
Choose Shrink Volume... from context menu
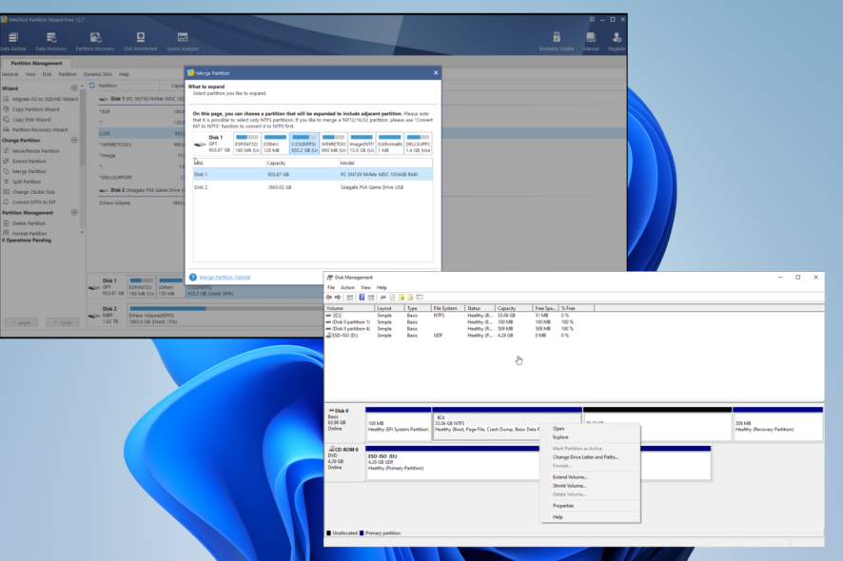click(x=569, y=486)
